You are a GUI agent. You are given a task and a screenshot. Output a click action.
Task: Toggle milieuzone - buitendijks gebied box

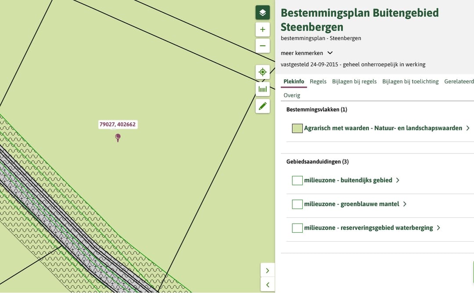pos(297,181)
